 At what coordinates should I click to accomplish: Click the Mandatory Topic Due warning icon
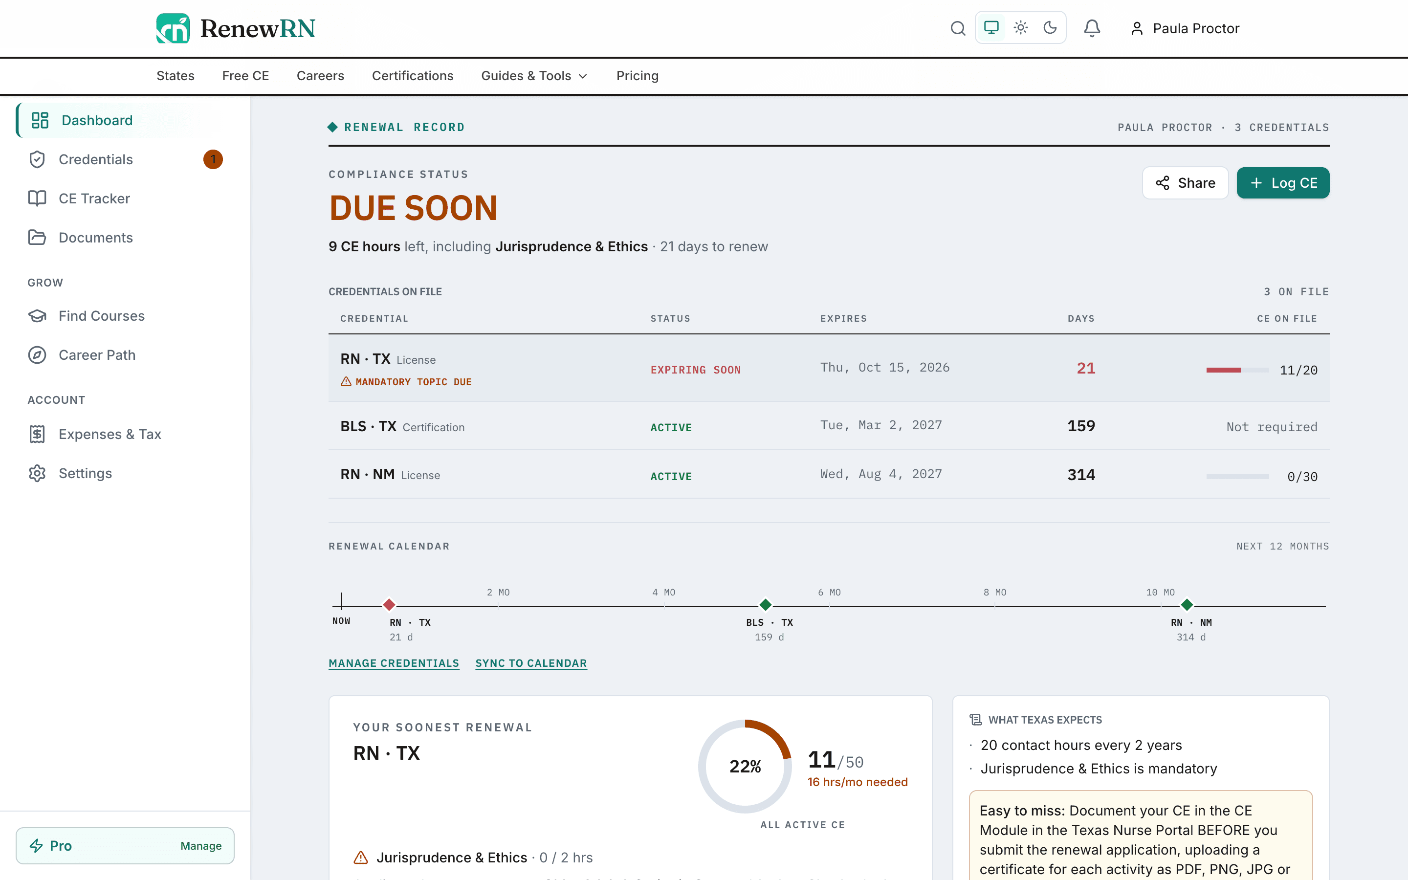point(346,382)
